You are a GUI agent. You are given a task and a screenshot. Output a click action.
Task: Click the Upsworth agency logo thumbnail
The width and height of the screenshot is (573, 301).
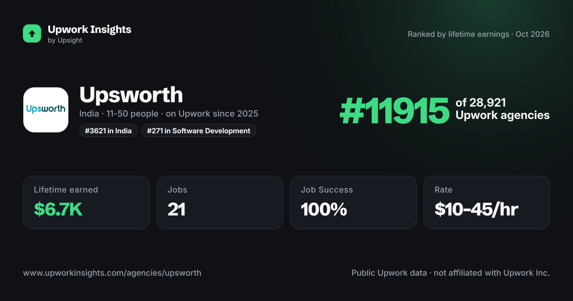pyautogui.click(x=46, y=110)
